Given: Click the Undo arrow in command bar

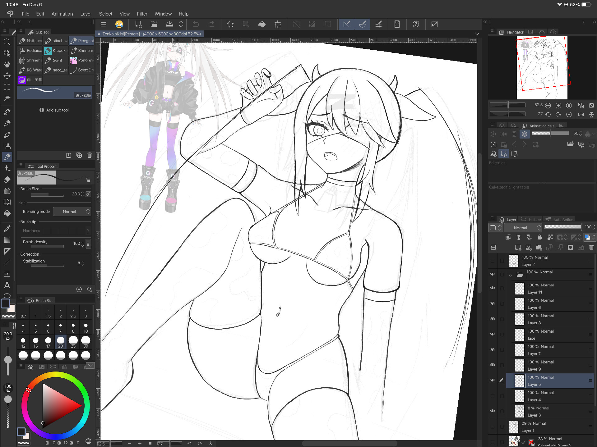Looking at the screenshot, I should 196,24.
